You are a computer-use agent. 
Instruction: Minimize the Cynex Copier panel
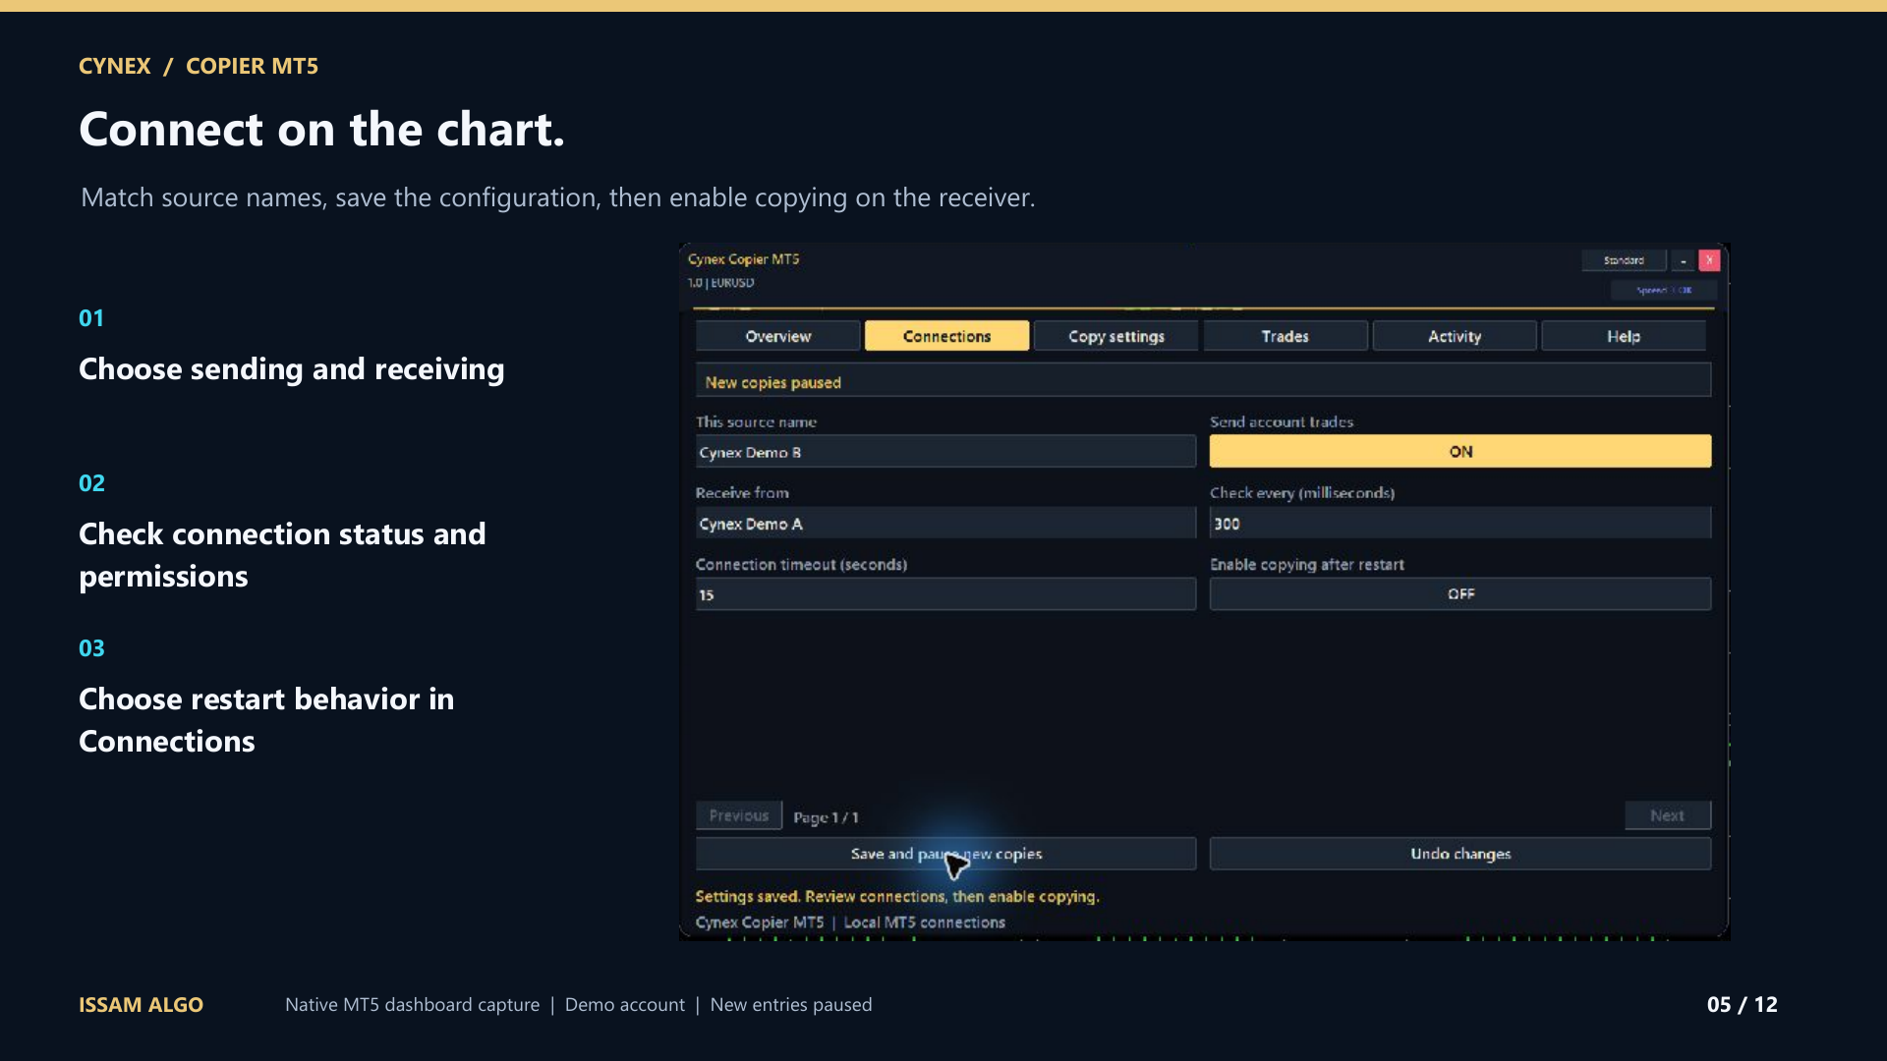(1684, 260)
